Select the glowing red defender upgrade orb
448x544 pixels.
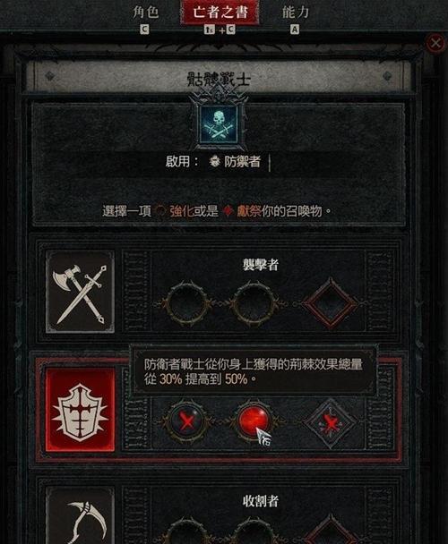pyautogui.click(x=254, y=421)
